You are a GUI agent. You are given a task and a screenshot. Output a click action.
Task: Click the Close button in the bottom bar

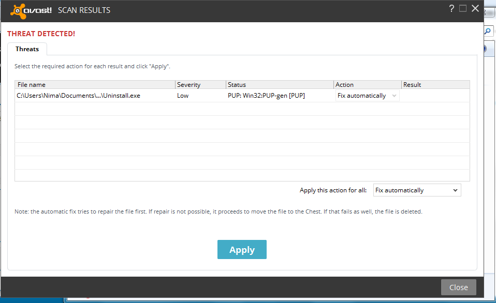(x=458, y=287)
